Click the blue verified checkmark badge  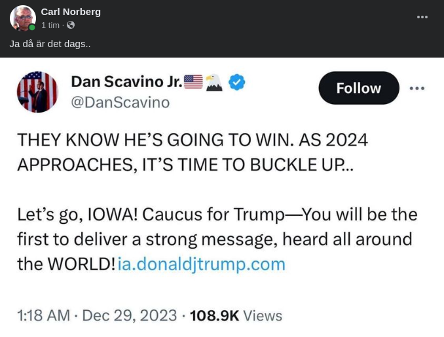236,82
